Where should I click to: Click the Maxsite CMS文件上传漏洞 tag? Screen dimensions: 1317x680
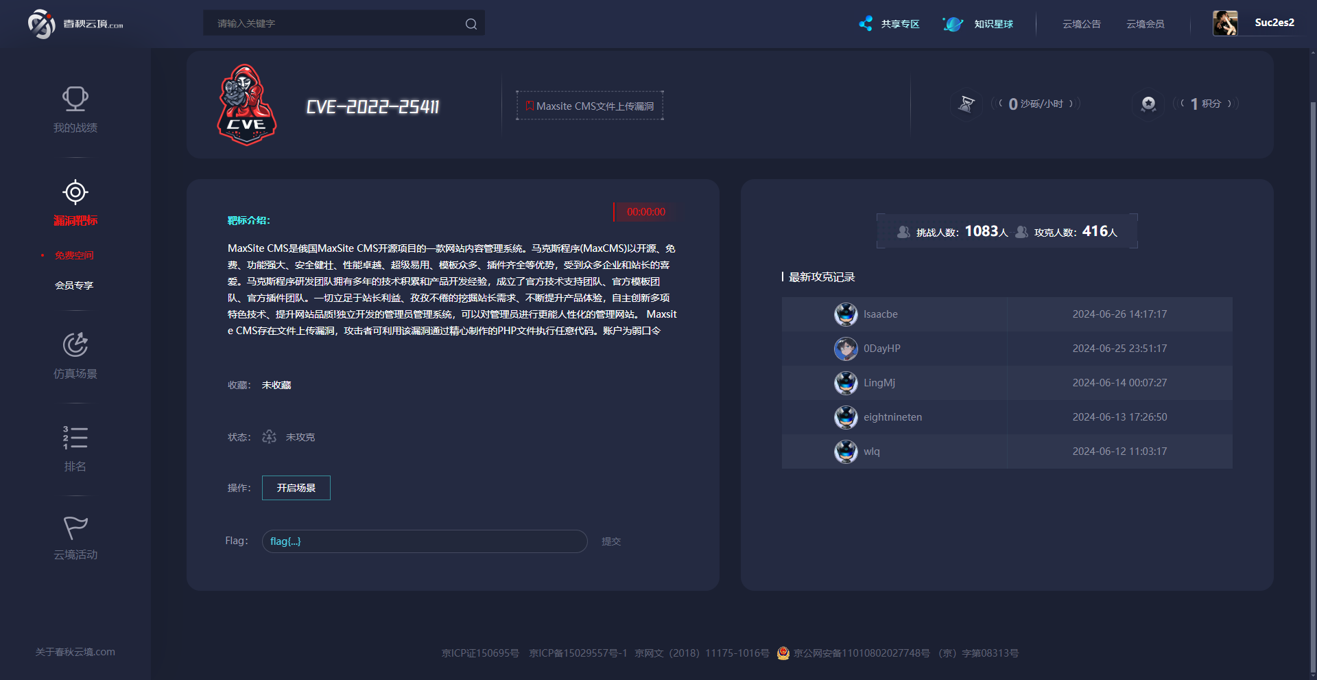[x=590, y=106]
